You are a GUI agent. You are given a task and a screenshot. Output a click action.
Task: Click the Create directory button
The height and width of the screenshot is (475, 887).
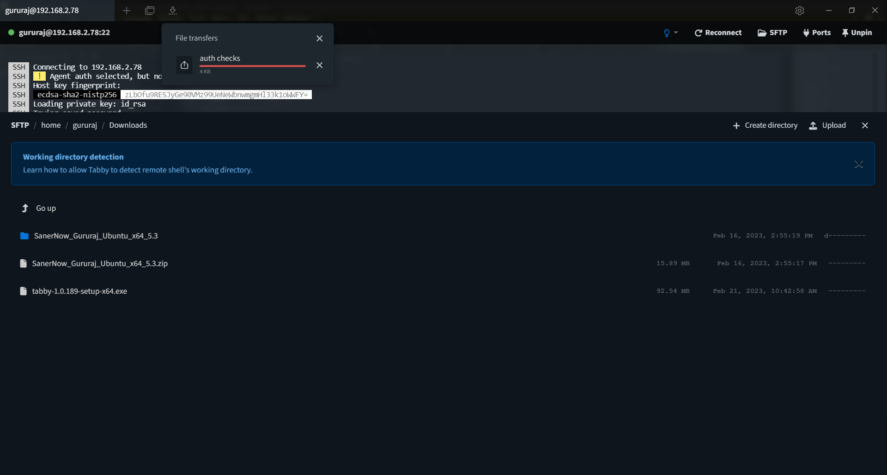click(x=765, y=125)
